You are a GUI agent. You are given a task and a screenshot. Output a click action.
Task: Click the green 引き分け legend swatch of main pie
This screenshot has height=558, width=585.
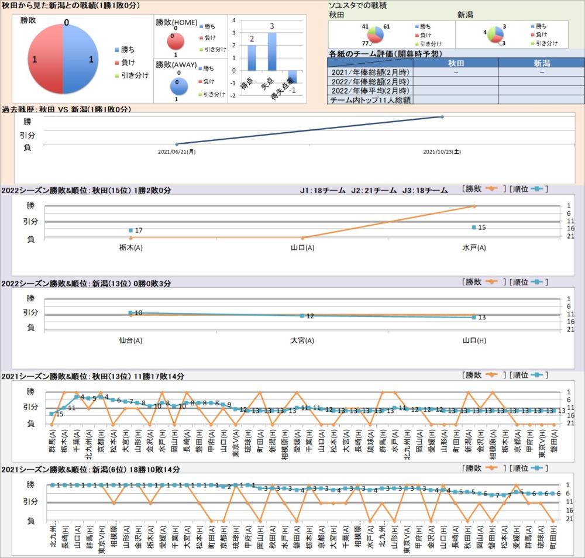(x=116, y=75)
